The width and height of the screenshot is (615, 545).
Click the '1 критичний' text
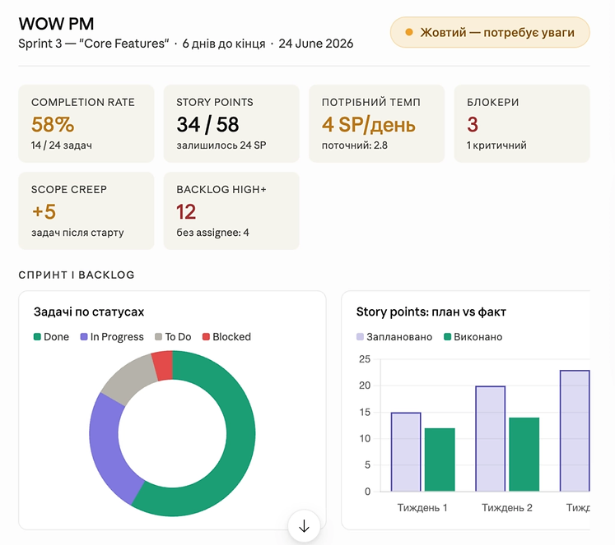496,145
